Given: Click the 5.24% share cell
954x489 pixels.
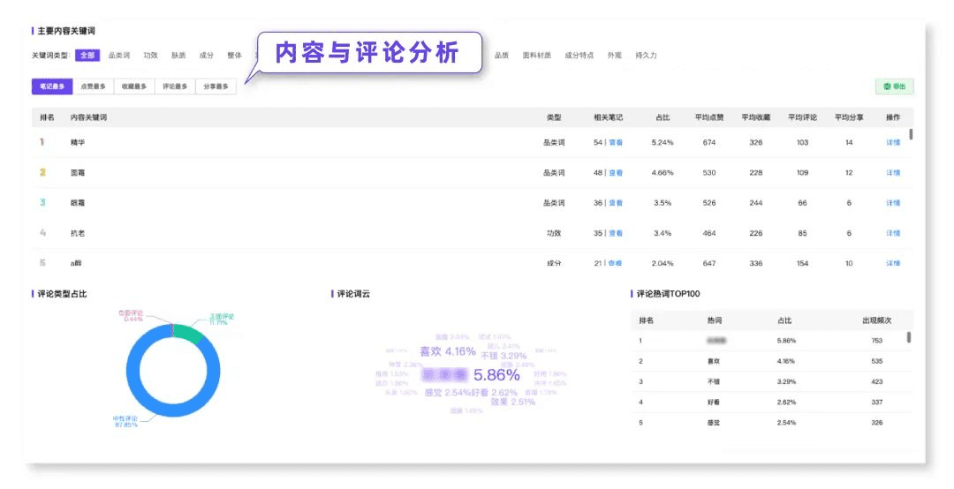Looking at the screenshot, I should click(x=662, y=142).
